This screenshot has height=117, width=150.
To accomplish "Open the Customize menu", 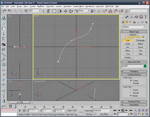I will click(x=100, y=7).
